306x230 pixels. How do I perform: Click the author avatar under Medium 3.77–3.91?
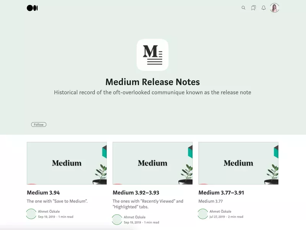[202, 214]
